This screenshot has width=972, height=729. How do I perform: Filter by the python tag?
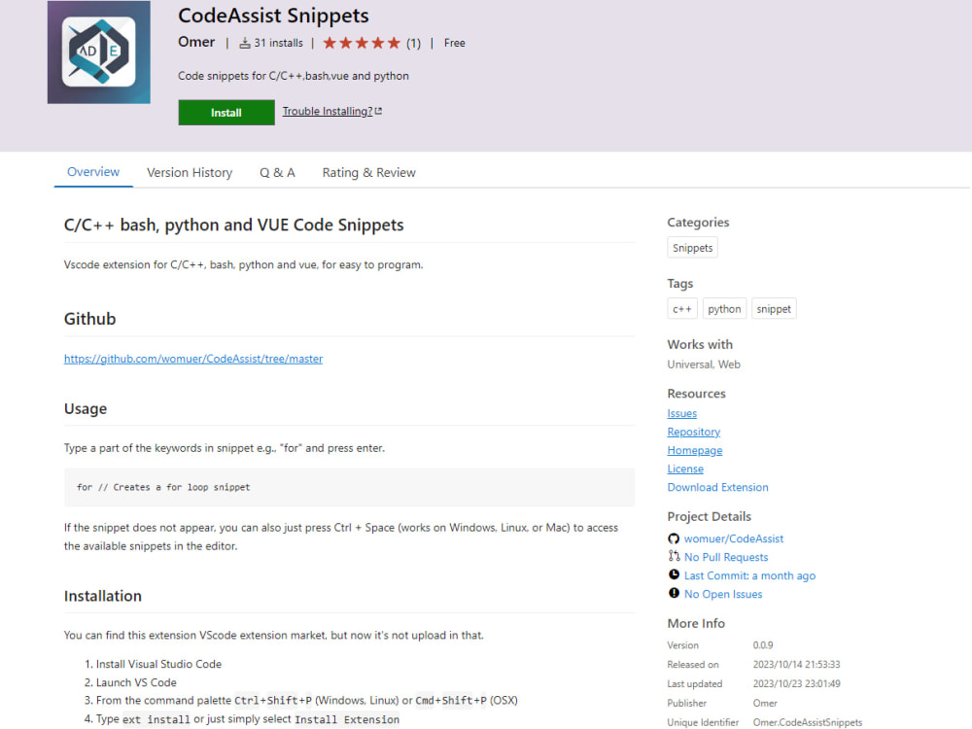[x=724, y=308]
